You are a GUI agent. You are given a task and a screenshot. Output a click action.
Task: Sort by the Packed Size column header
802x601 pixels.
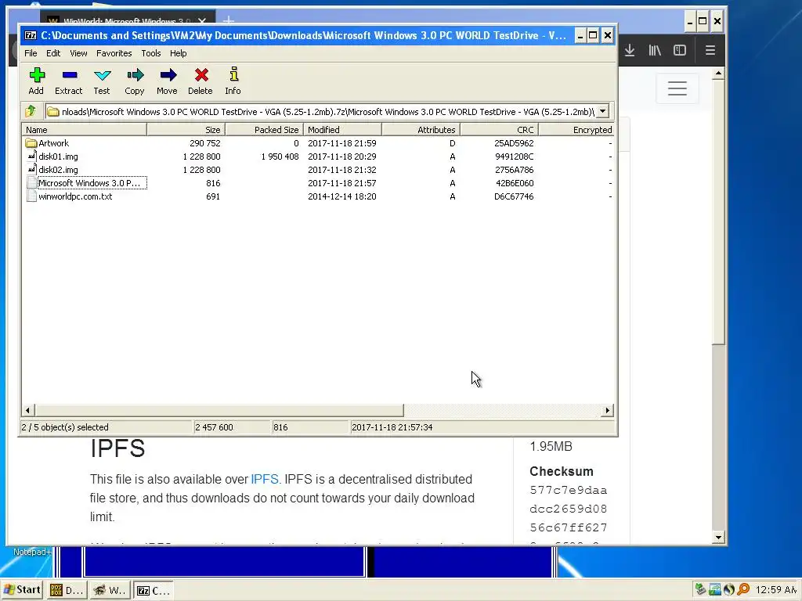(x=265, y=130)
